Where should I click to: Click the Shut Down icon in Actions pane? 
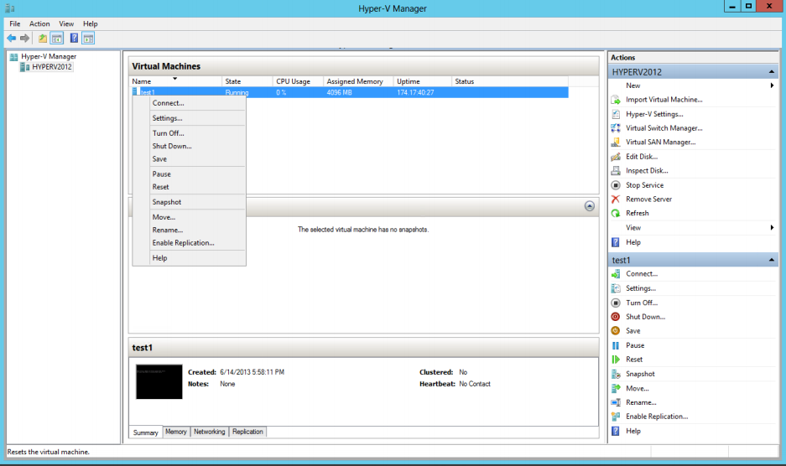(616, 317)
